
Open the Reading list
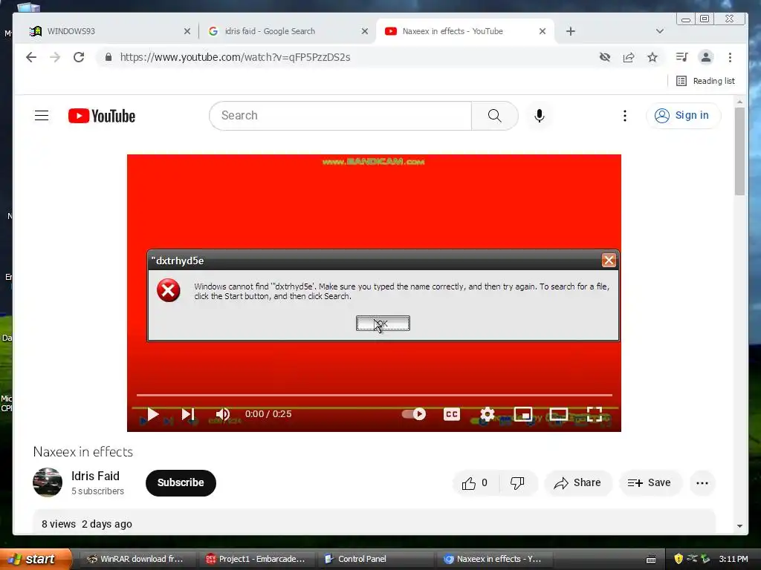coord(706,81)
